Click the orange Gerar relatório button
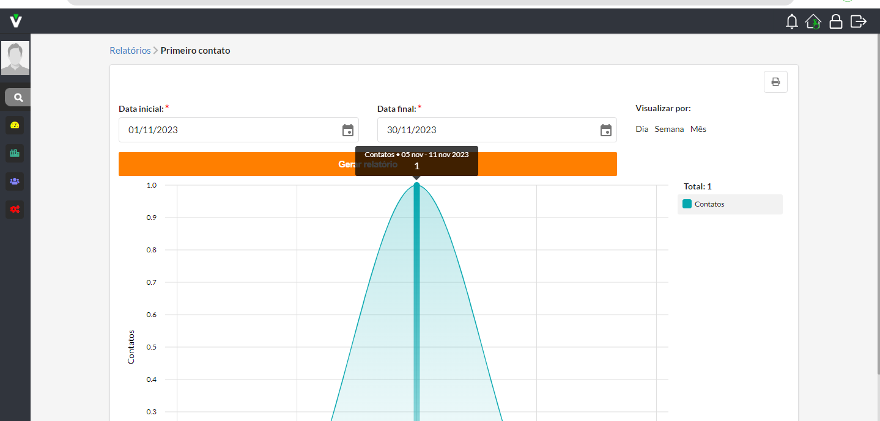 368,164
